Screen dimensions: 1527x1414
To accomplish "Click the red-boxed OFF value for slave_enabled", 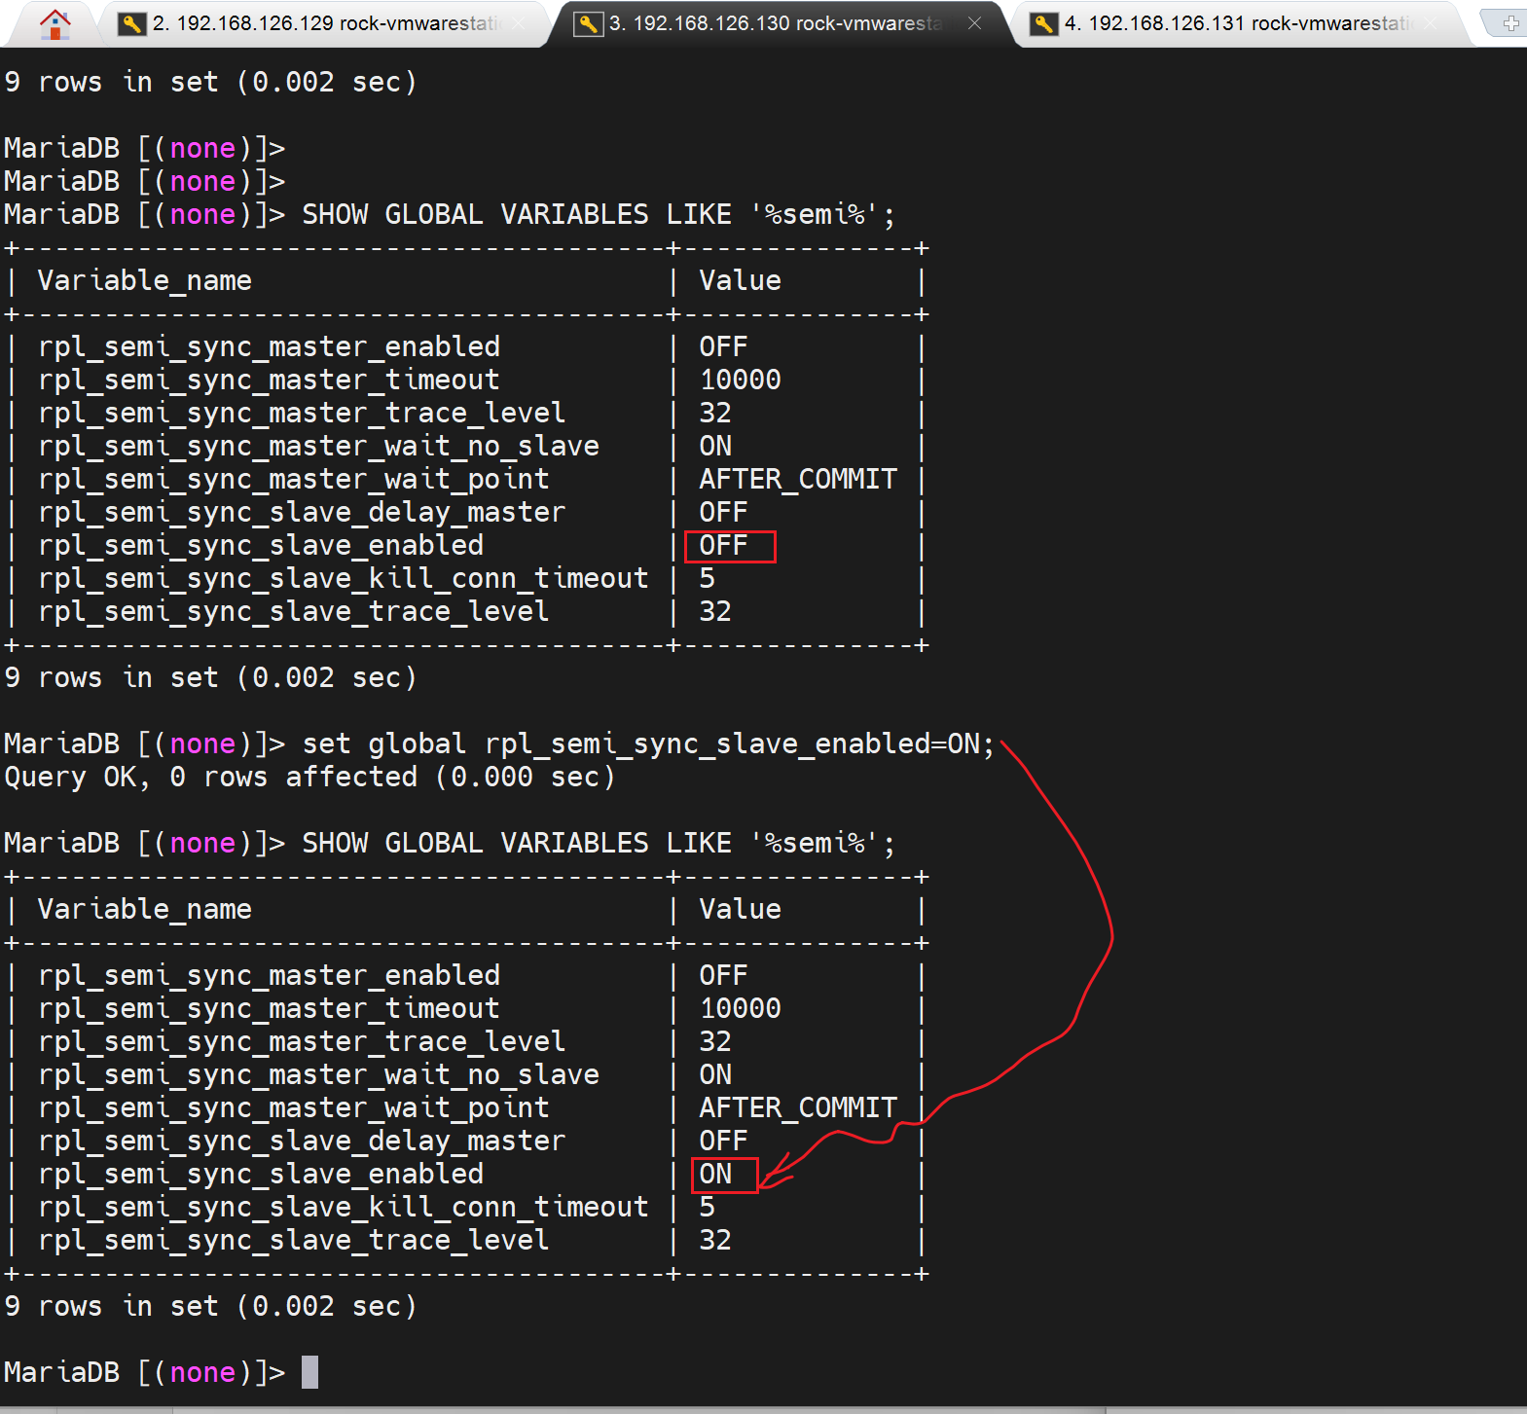I will coord(724,546).
